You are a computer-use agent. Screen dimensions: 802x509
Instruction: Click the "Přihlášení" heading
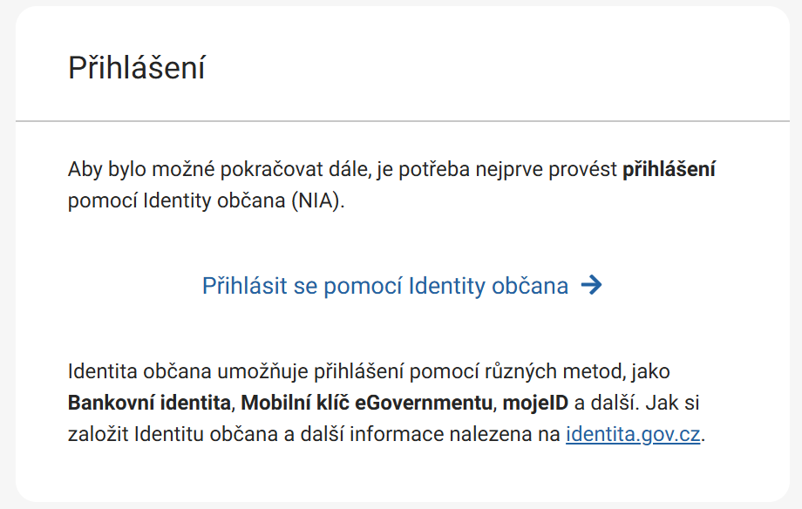pos(137,68)
